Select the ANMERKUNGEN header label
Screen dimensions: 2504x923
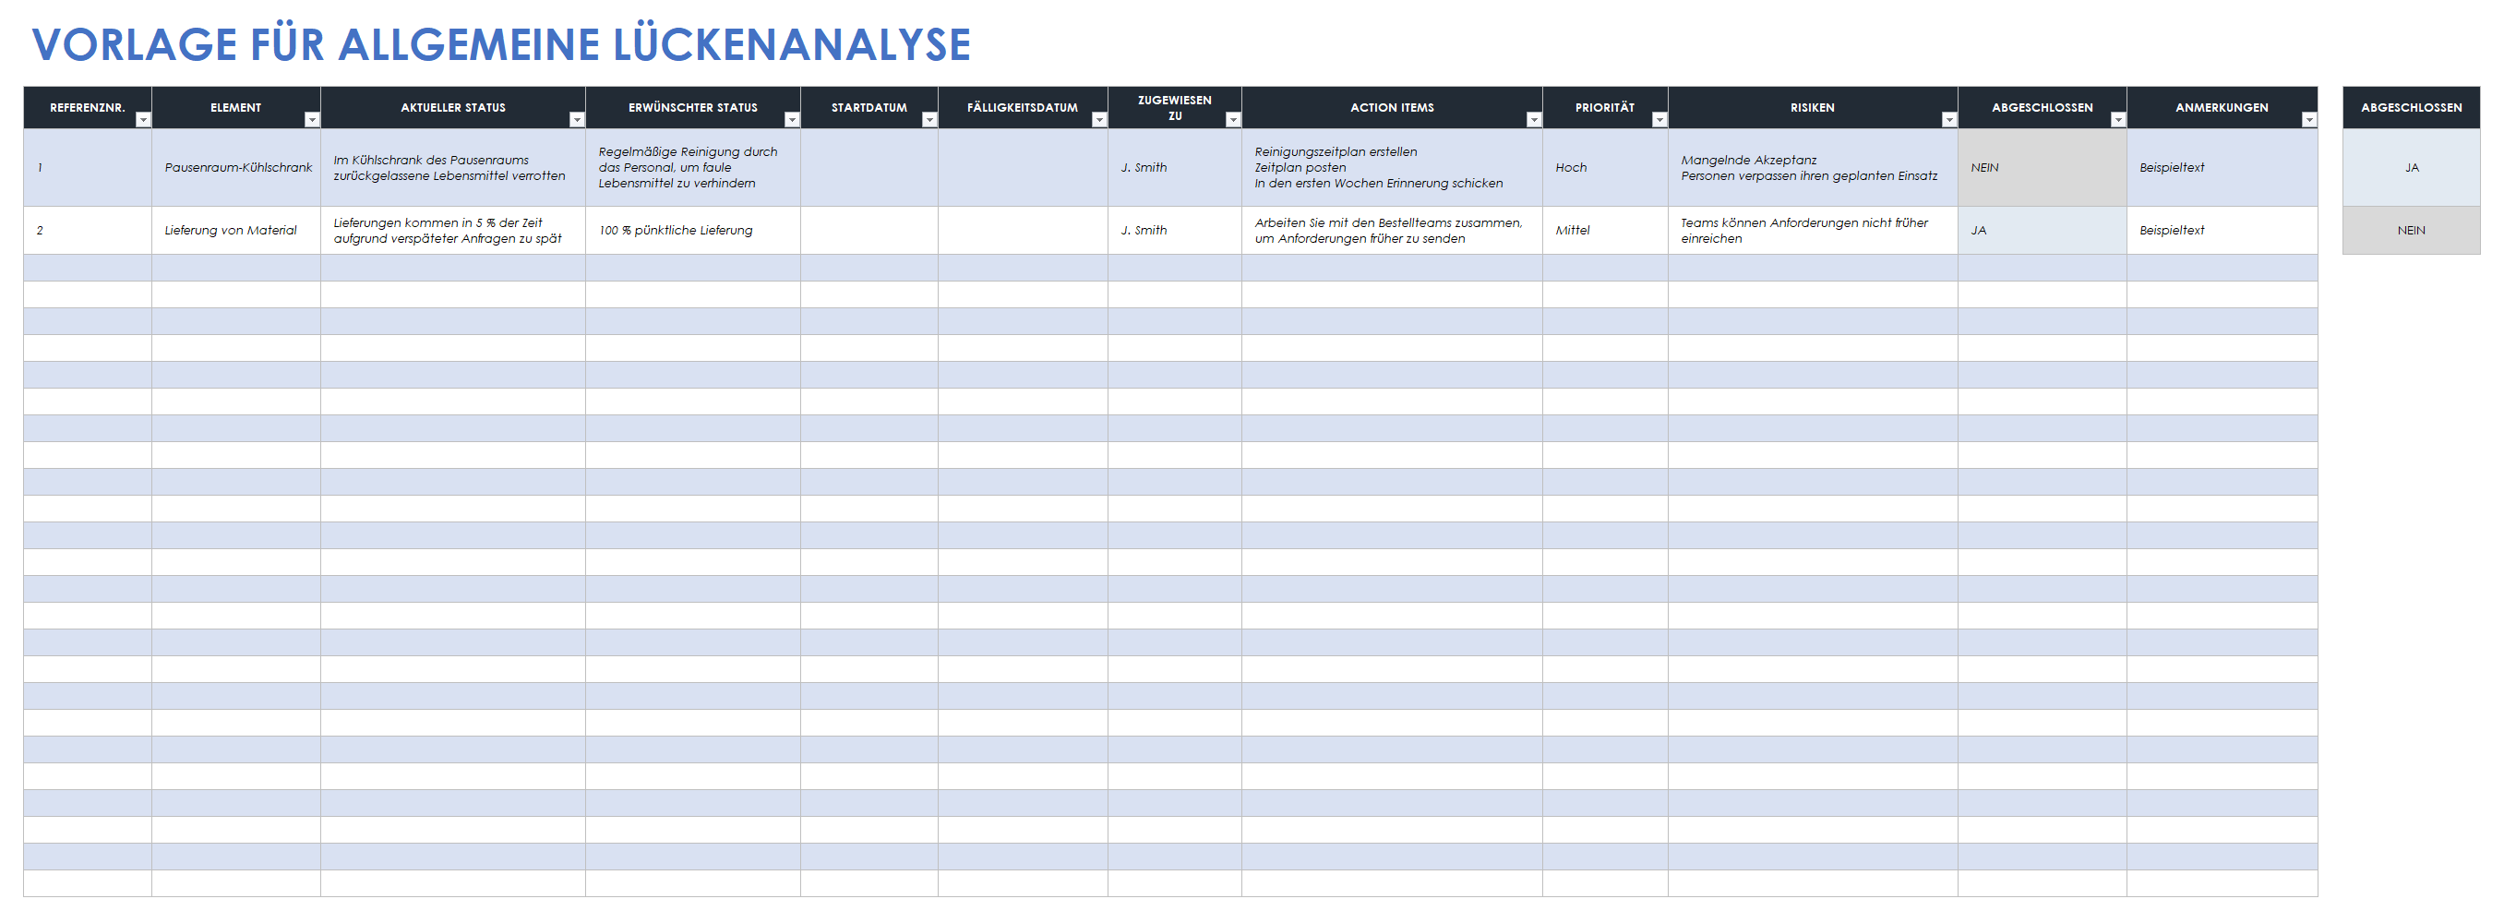(x=2222, y=108)
